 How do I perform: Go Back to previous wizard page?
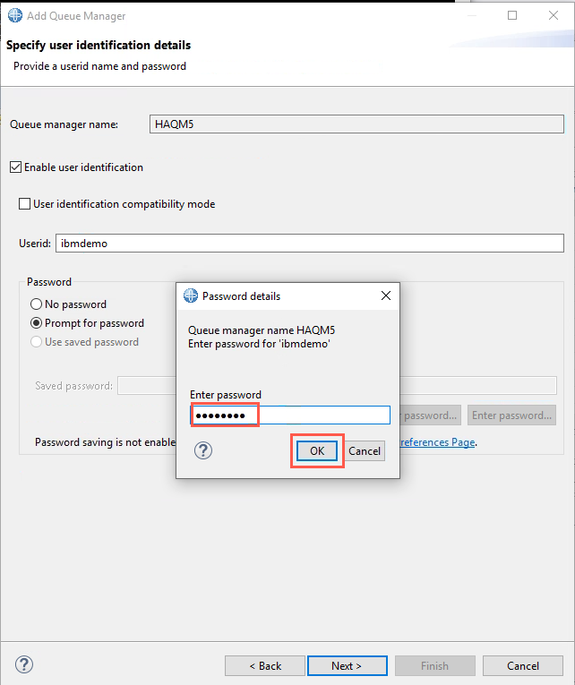pyautogui.click(x=265, y=666)
